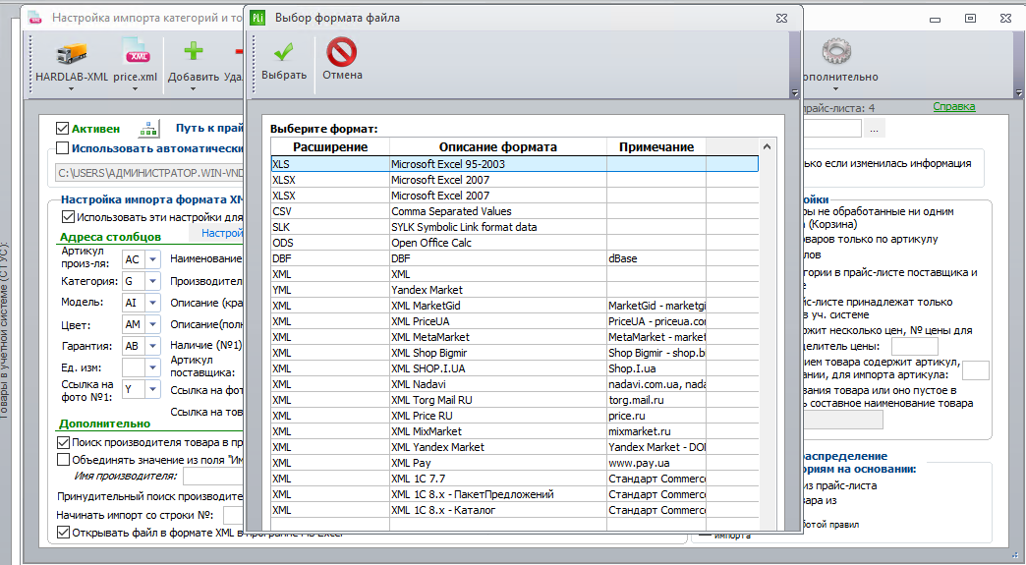
Task: Select XML MarketGid format row
Action: coord(514,306)
